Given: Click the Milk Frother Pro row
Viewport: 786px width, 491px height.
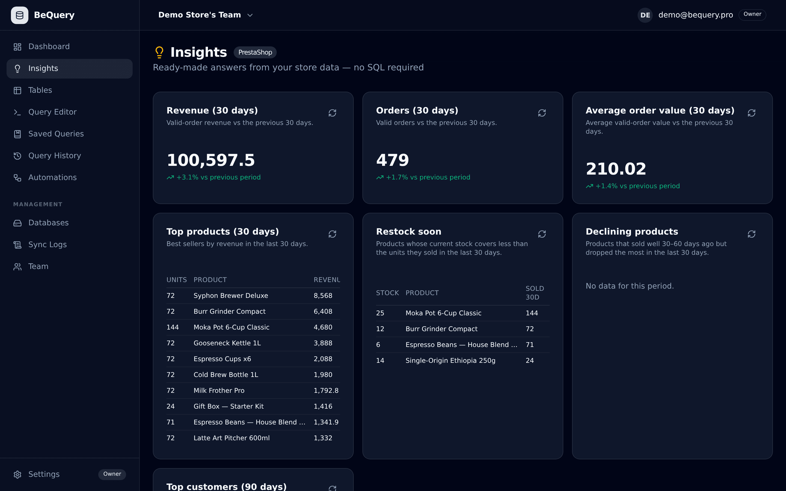Looking at the screenshot, I should pyautogui.click(x=253, y=391).
